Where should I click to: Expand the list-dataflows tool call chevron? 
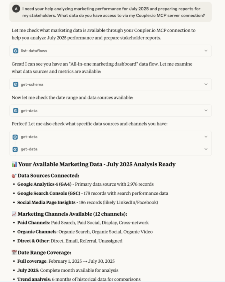pos(206,51)
